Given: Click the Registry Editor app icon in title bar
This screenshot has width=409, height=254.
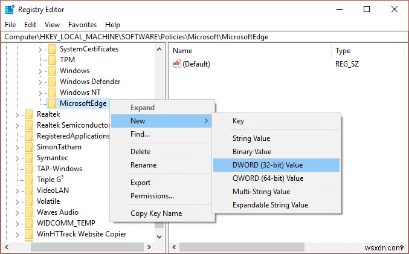Looking at the screenshot, I should tap(10, 9).
